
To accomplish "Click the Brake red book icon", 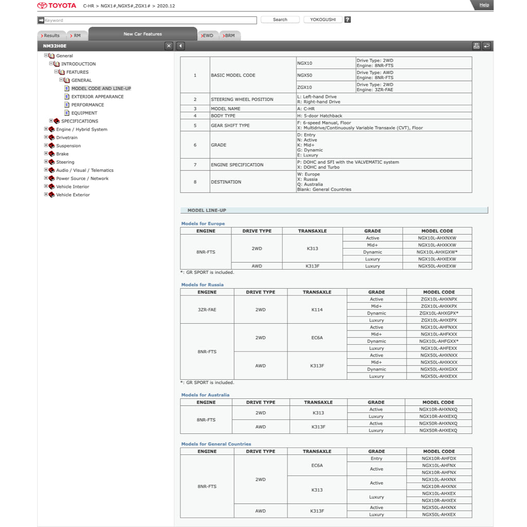I will [x=51, y=154].
